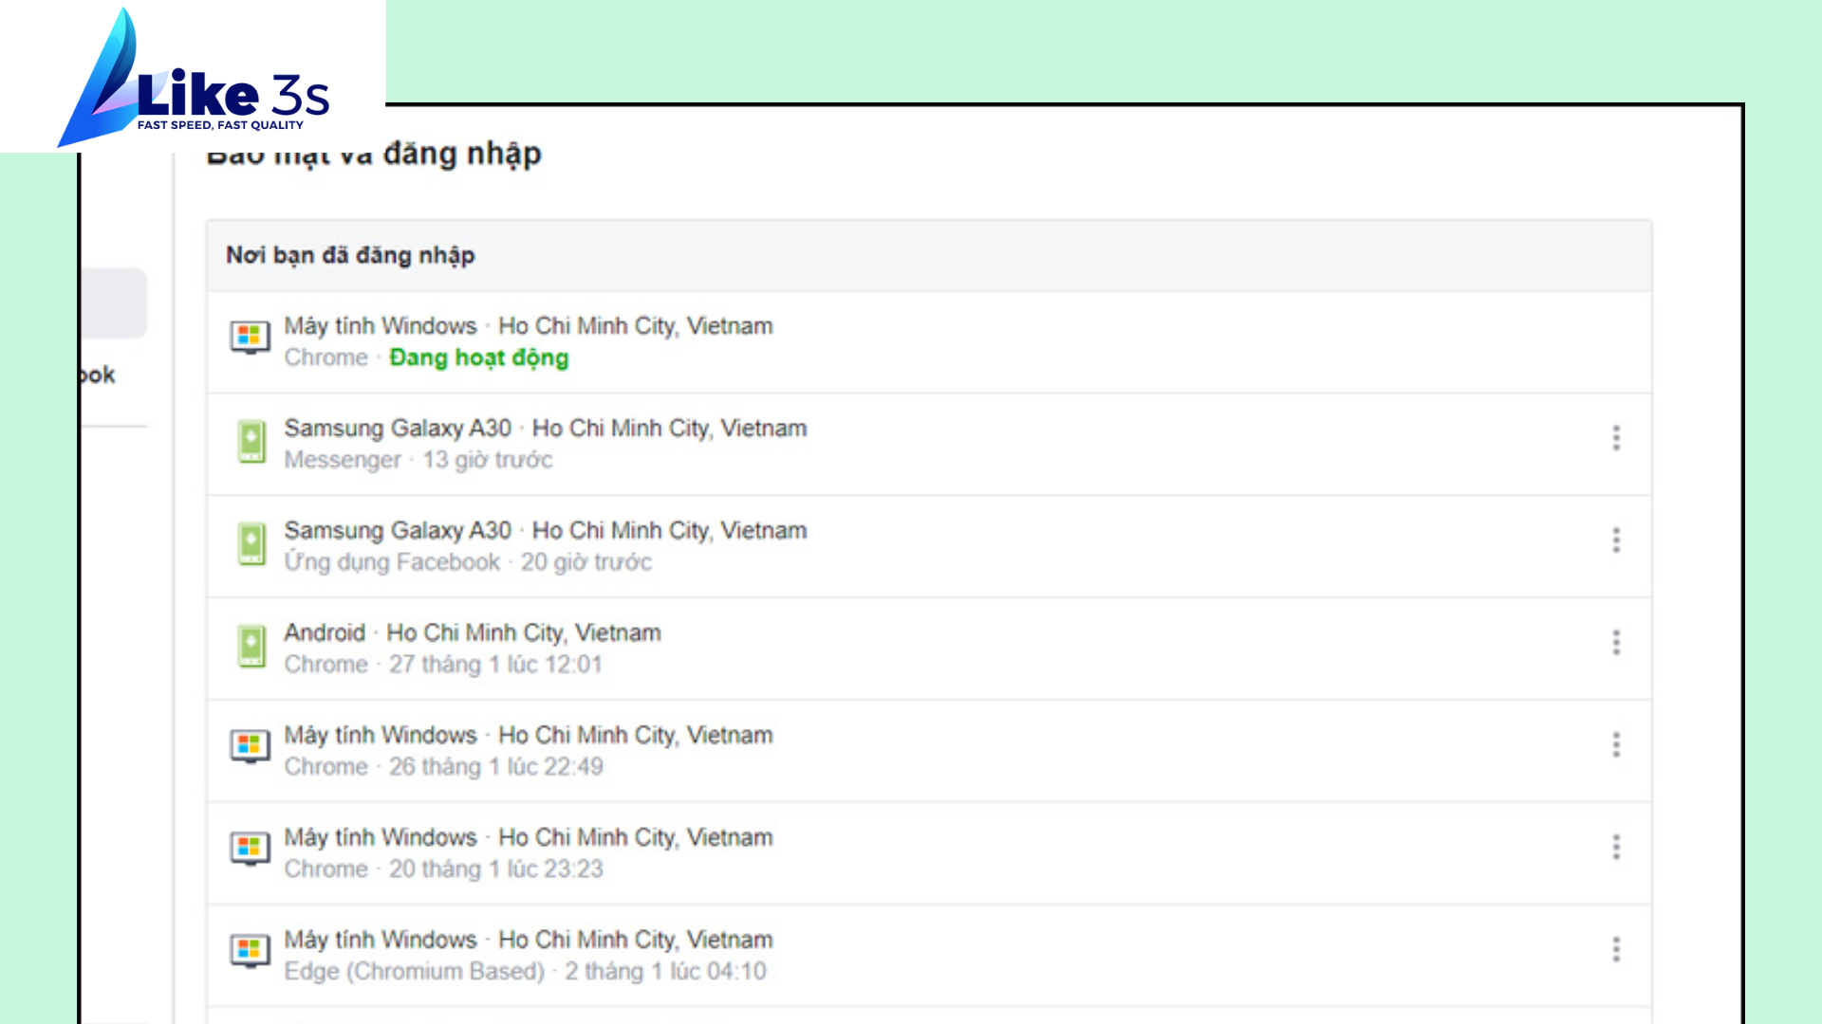The image size is (1822, 1024).
Task: Open three-dot menu for Android Chrome 12:01 session
Action: 1616,643
